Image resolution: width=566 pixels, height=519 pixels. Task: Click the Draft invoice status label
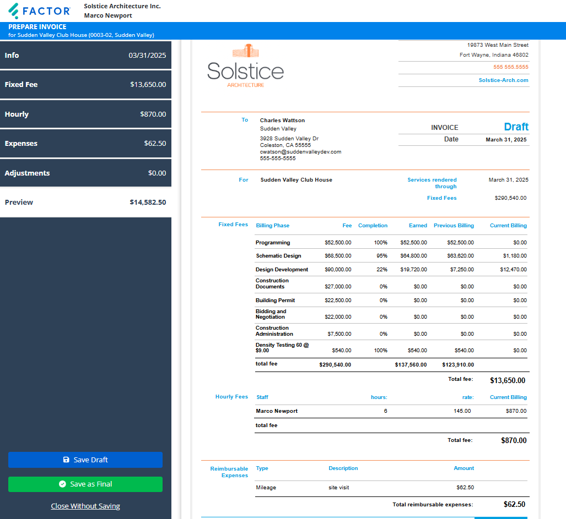pos(516,126)
